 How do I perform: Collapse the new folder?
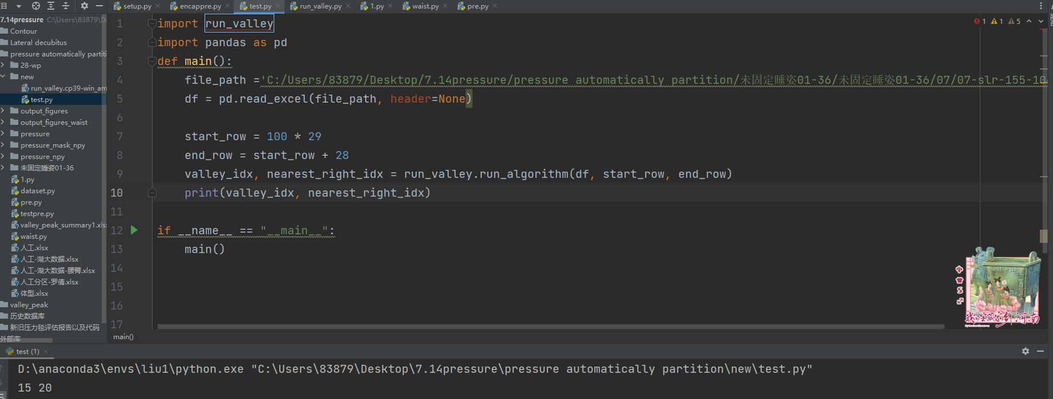pyautogui.click(x=3, y=76)
